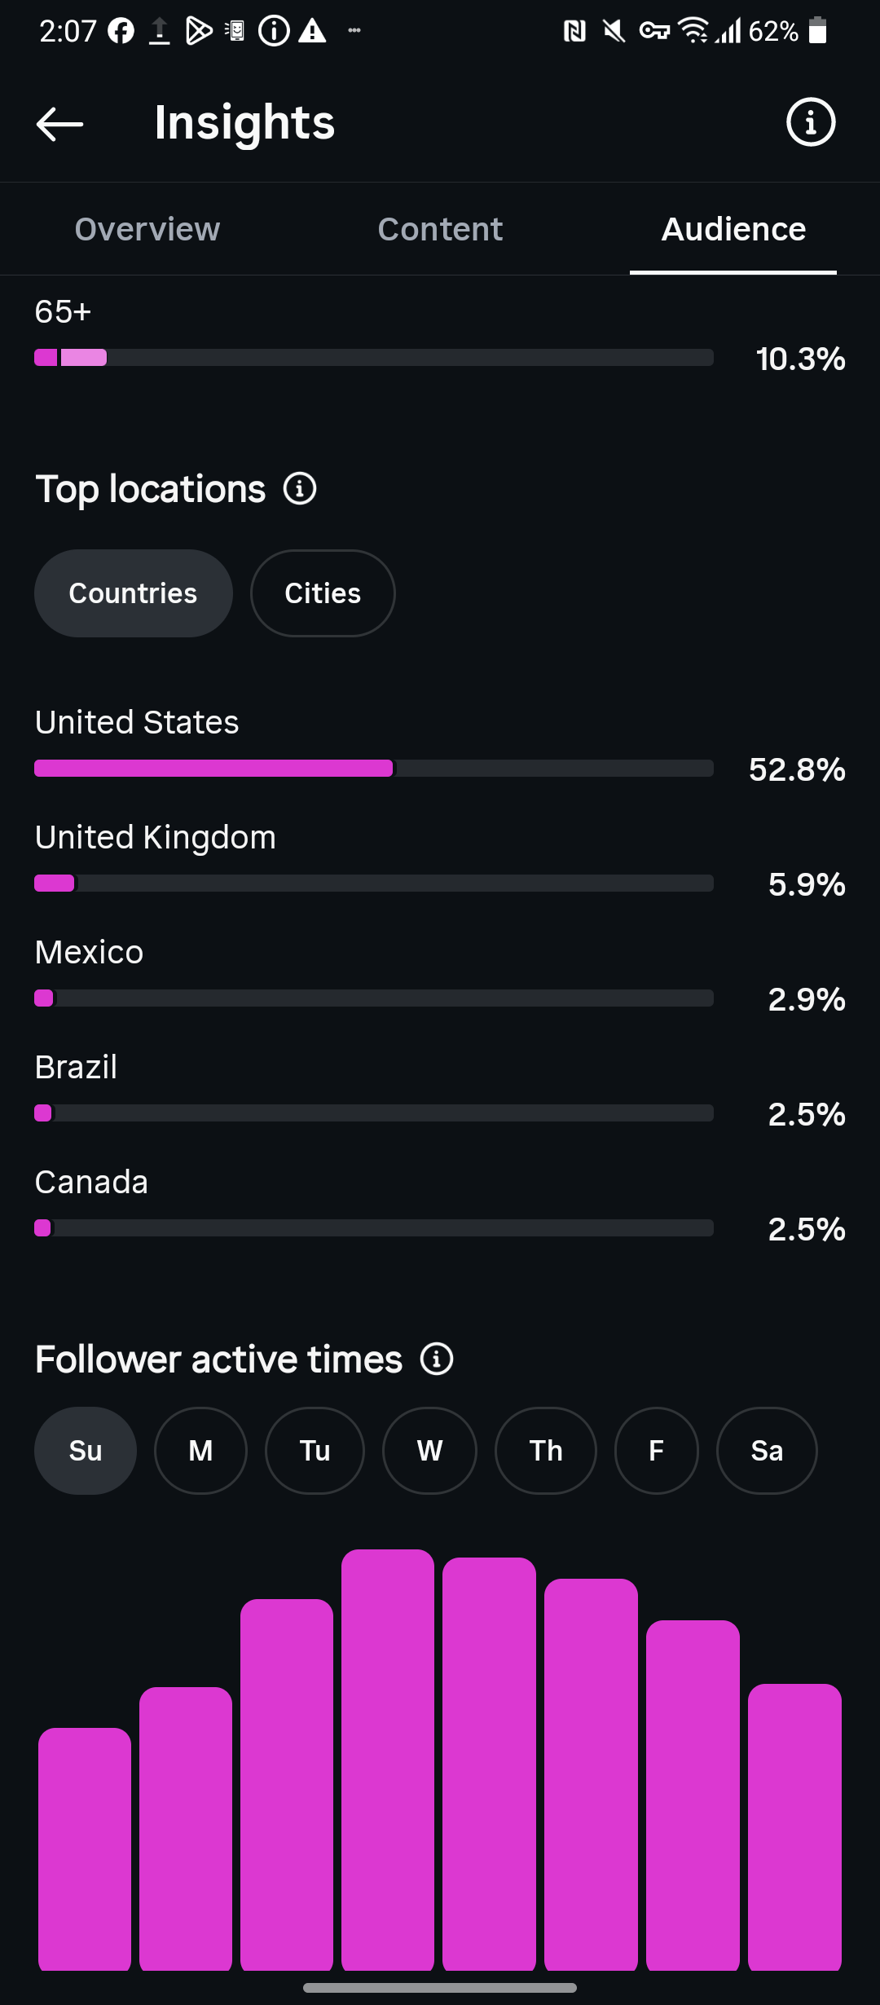Tap the warning triangle status icon

pyautogui.click(x=312, y=31)
